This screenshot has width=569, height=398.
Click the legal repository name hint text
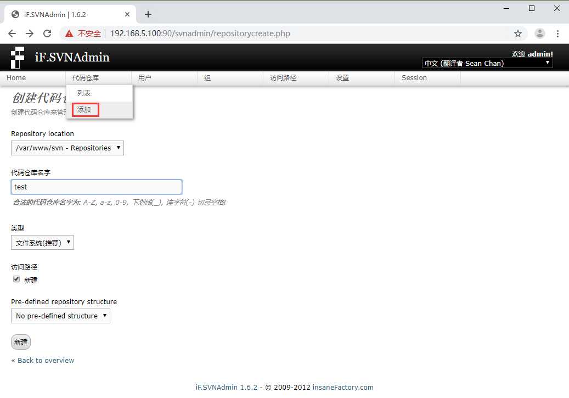(119, 202)
